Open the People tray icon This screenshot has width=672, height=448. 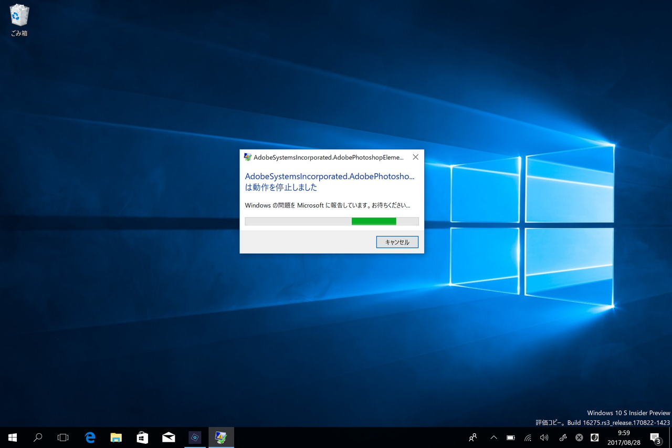tap(473, 437)
